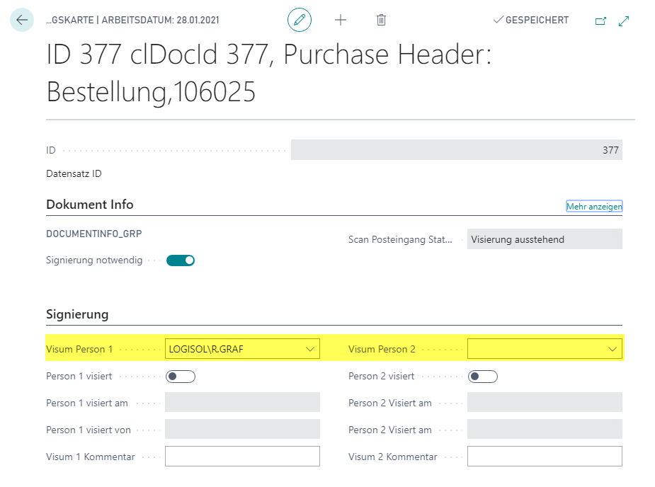The height and width of the screenshot is (487, 655).
Task: Click Scan Posteingang Status field value
Action: pyautogui.click(x=545, y=239)
